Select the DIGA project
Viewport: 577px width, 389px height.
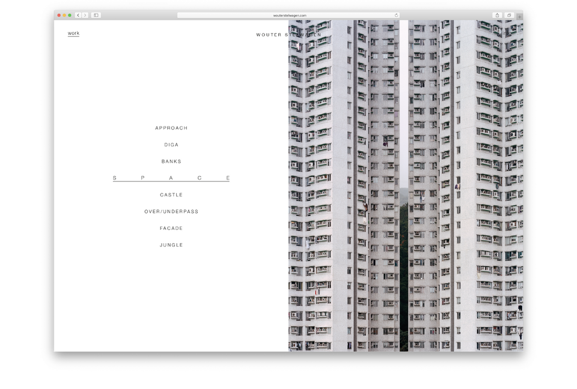[171, 145]
